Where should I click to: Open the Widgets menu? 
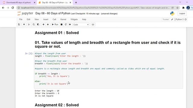coord(74,19)
